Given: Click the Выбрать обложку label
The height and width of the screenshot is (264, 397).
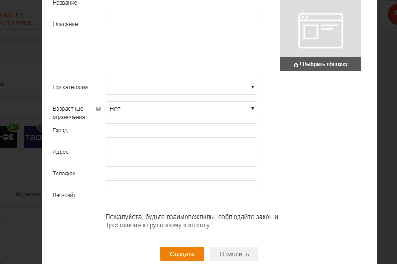Looking at the screenshot, I should coord(325,64).
